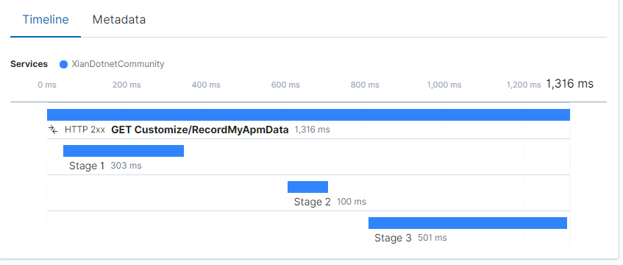623x265 pixels.
Task: Click the Stage 2 span label
Action: point(313,202)
